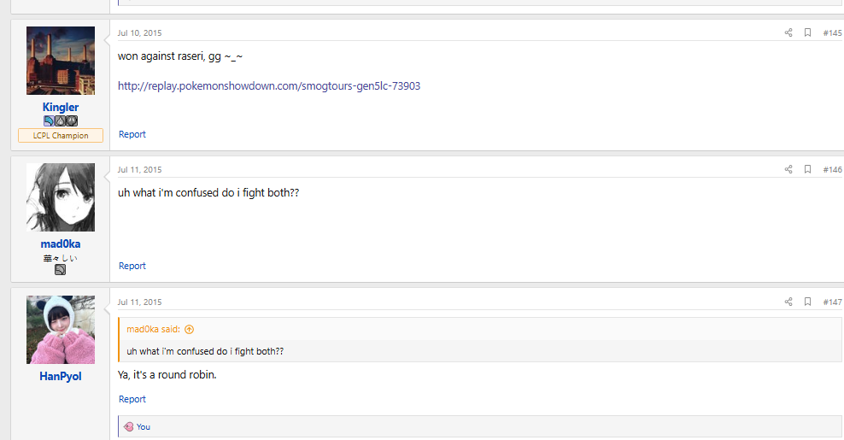Open permalink for post #146
The height and width of the screenshot is (440, 844).
832,170
